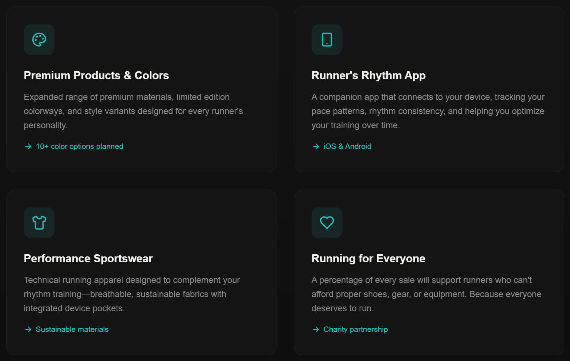This screenshot has width=570, height=361.
Task: Click the percentage of every sale paragraph
Action: click(x=427, y=294)
